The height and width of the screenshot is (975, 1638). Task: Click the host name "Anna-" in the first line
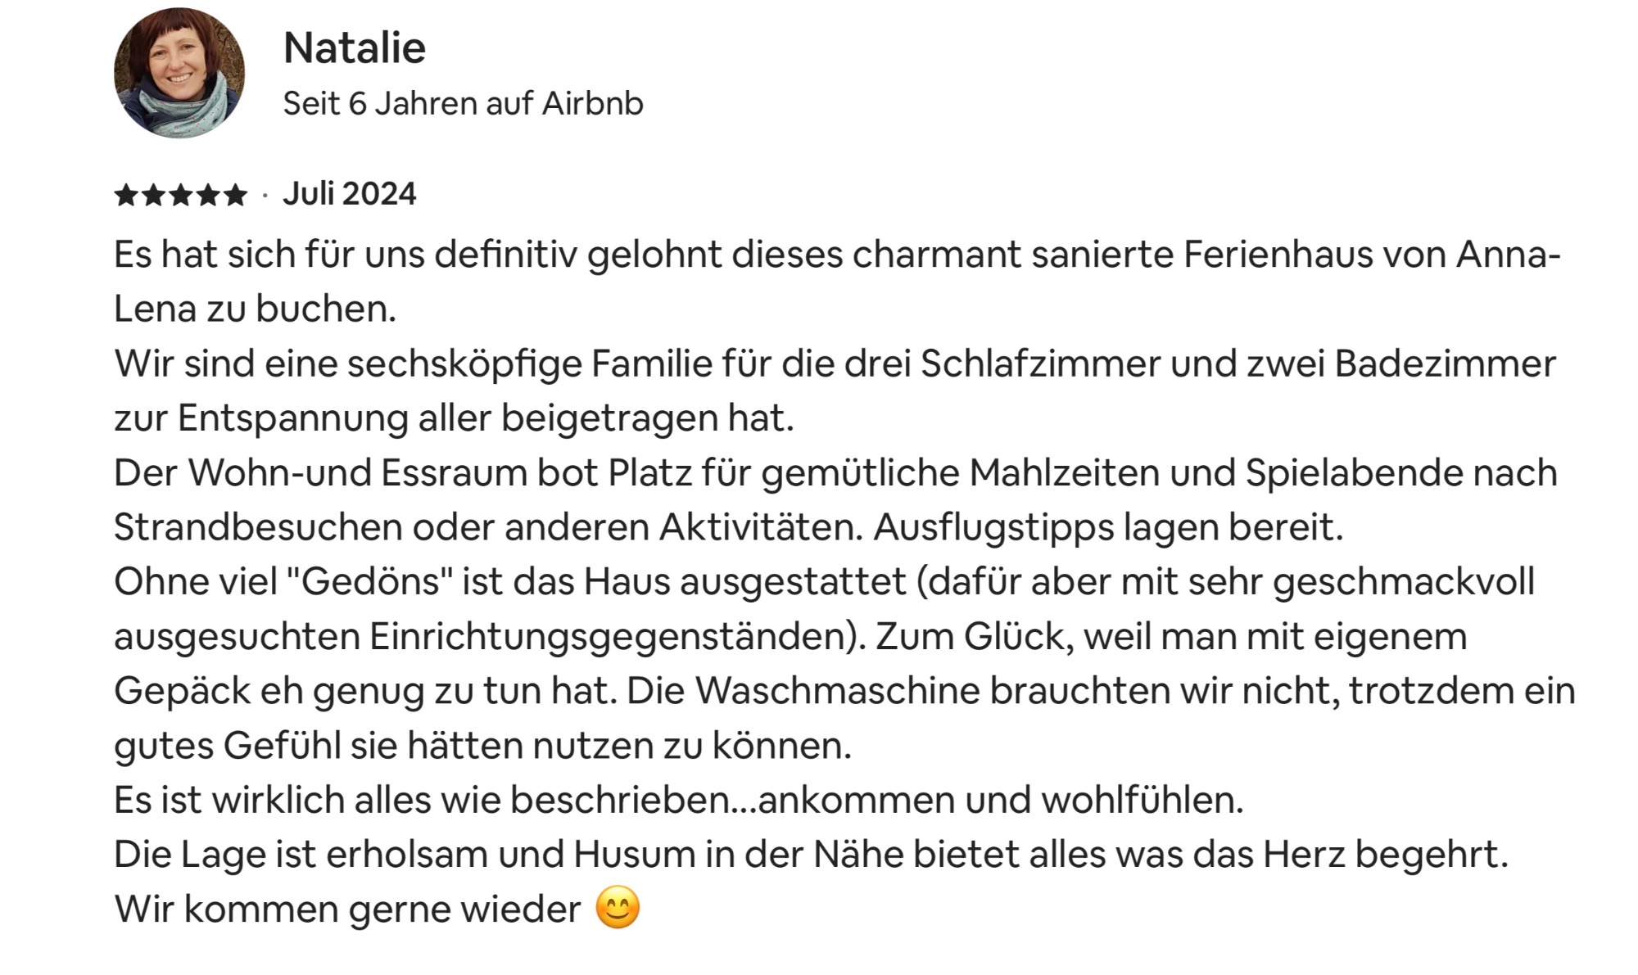[1509, 255]
